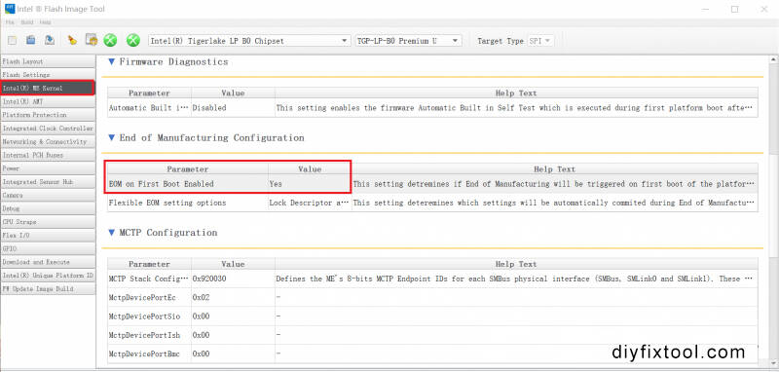This screenshot has height=372, width=779.
Task: Select the Intel(R) ME Kernel tab
Action: pos(48,88)
